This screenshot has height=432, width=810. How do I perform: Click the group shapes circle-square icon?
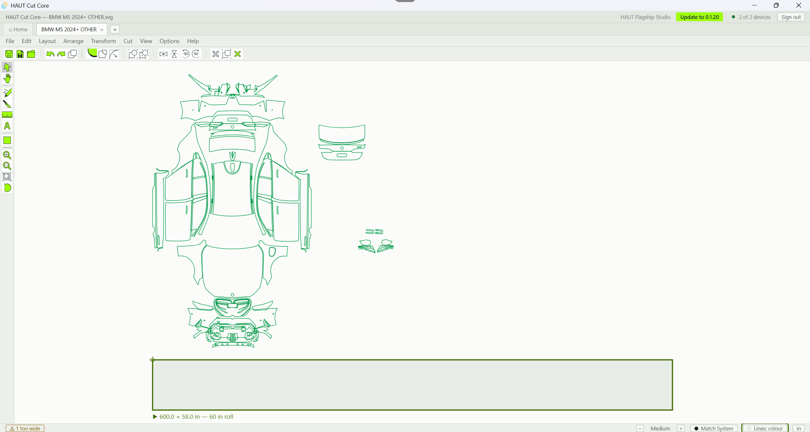[133, 54]
